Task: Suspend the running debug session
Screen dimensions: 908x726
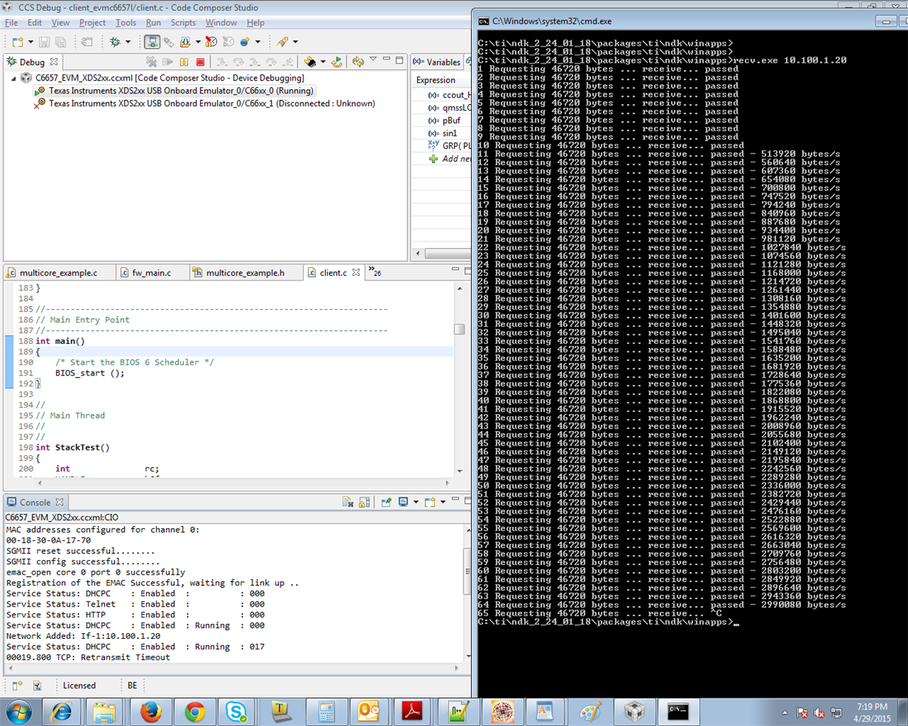Action: tap(184, 63)
